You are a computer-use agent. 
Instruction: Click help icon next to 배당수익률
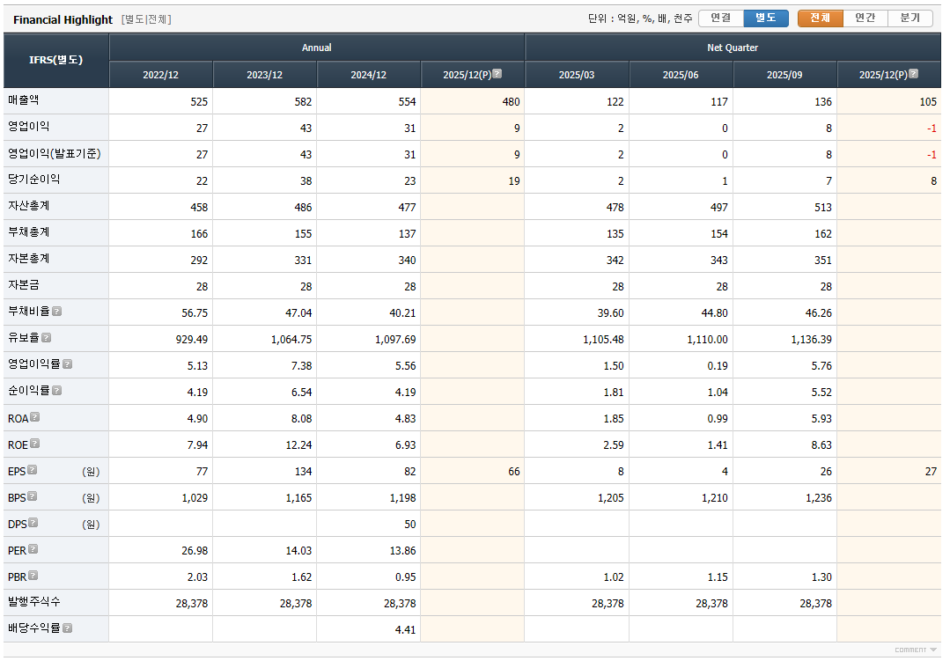click(x=67, y=628)
